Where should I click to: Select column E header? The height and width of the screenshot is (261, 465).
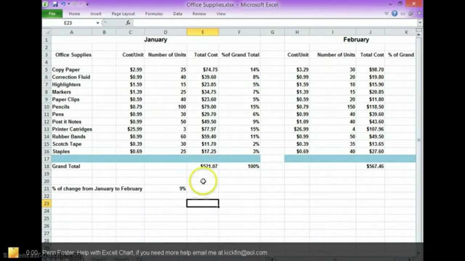[x=203, y=32]
